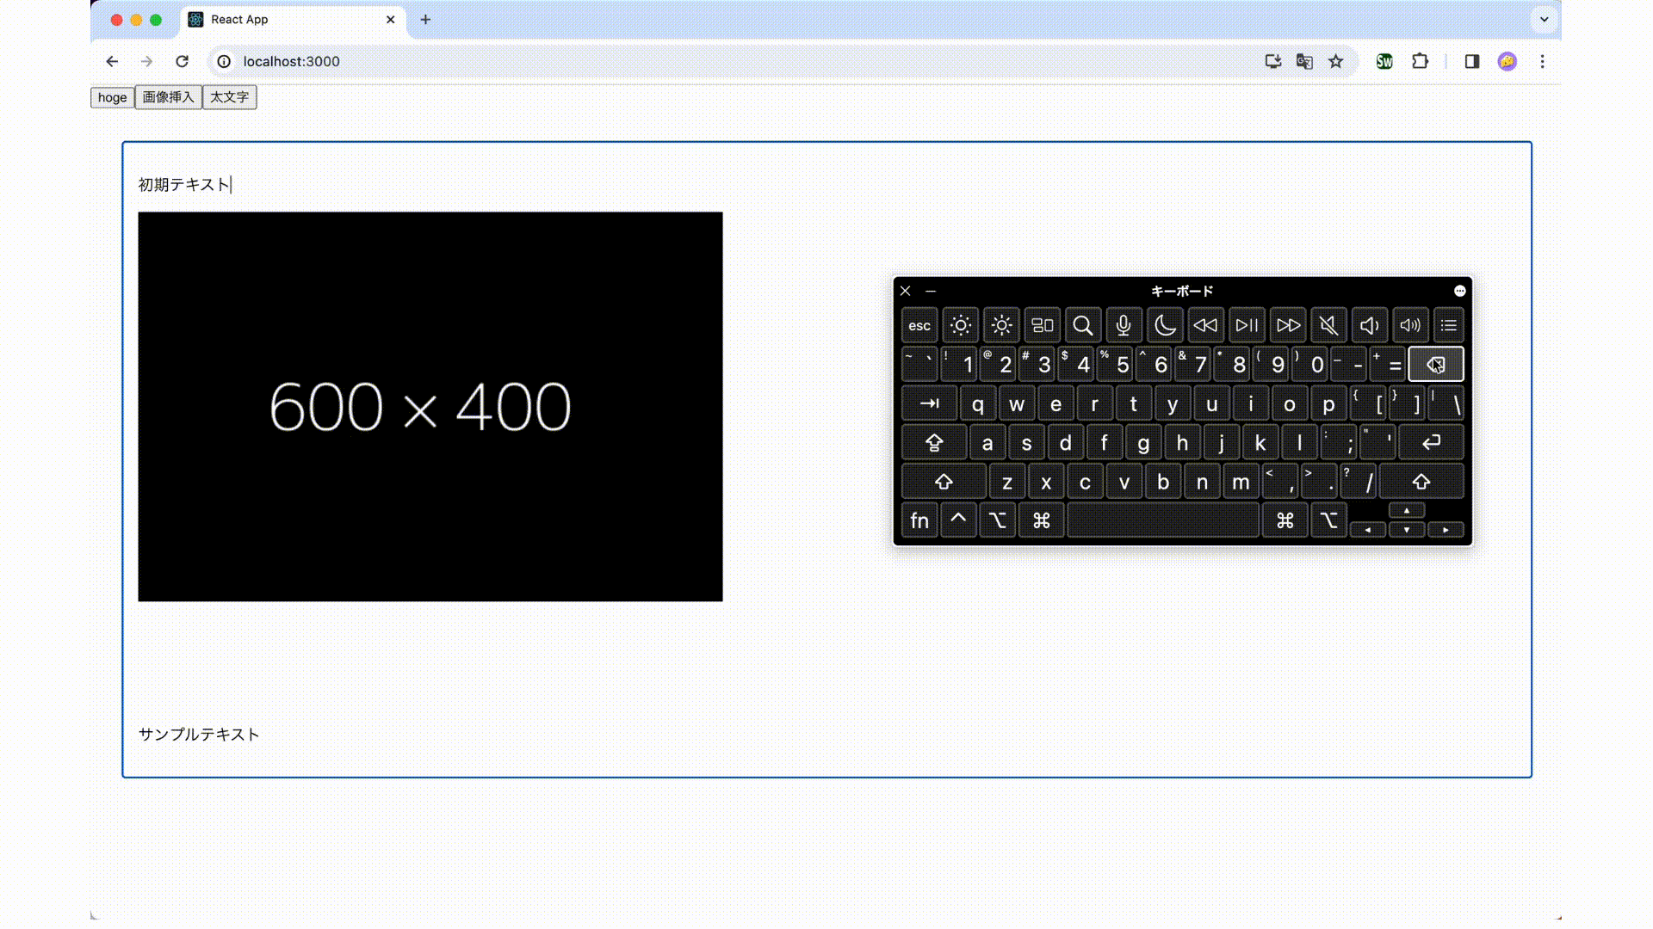Viewport: 1653px width, 929px height.
Task: Click the 初期テキスト text line
Action: point(184,185)
